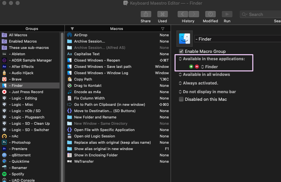The height and width of the screenshot is (182, 281).
Task: Select These use sub-macros group
Action: coord(30,48)
